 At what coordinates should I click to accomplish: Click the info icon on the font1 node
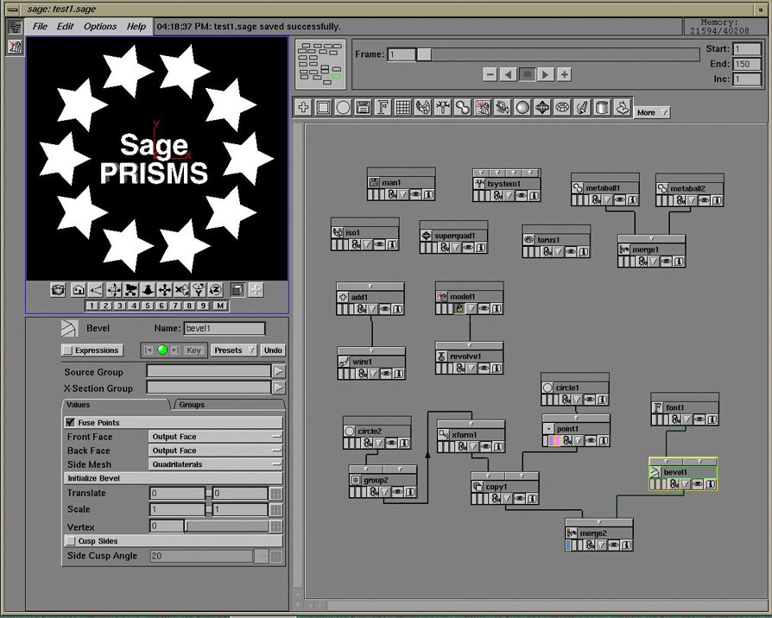tap(712, 419)
